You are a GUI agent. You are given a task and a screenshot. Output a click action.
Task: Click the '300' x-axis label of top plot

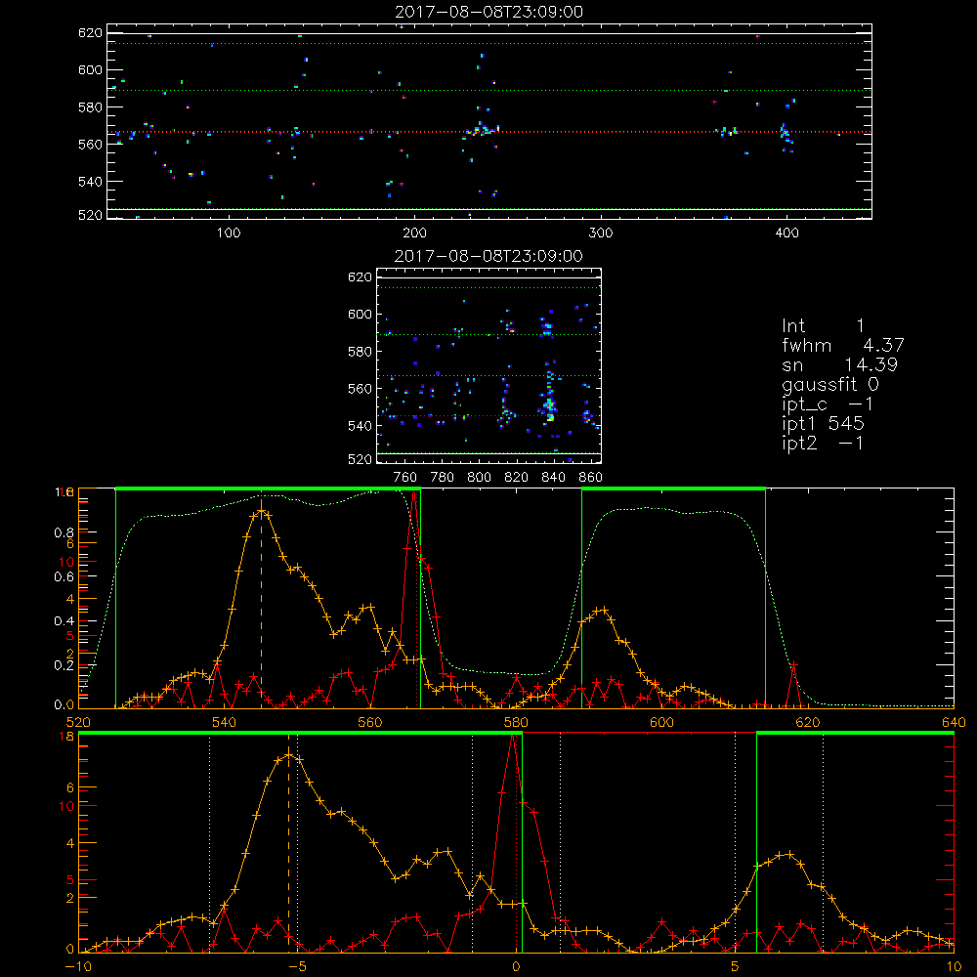tap(601, 234)
